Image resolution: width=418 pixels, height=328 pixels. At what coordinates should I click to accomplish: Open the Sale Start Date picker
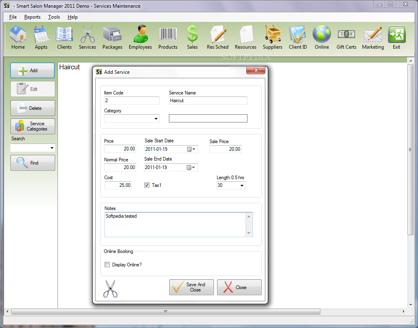coord(192,149)
